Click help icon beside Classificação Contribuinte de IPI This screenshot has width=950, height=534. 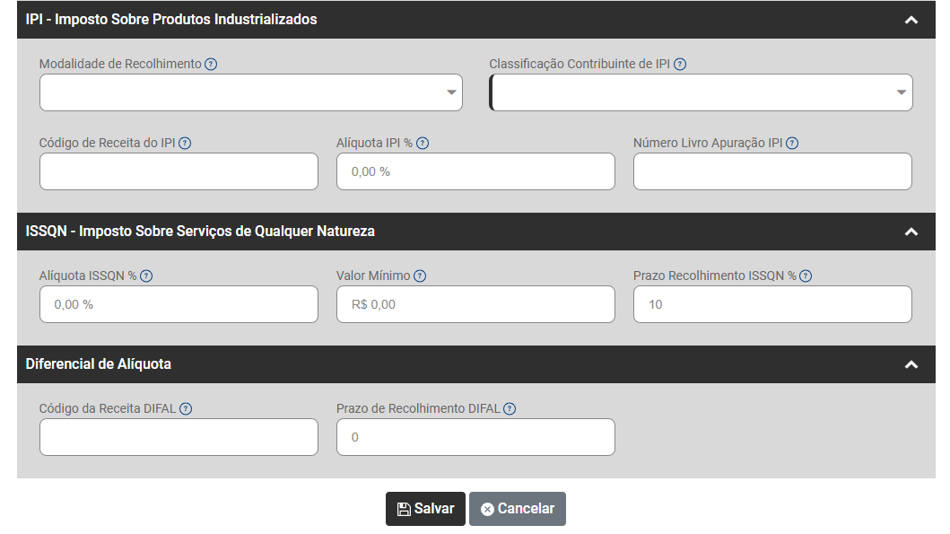680,65
